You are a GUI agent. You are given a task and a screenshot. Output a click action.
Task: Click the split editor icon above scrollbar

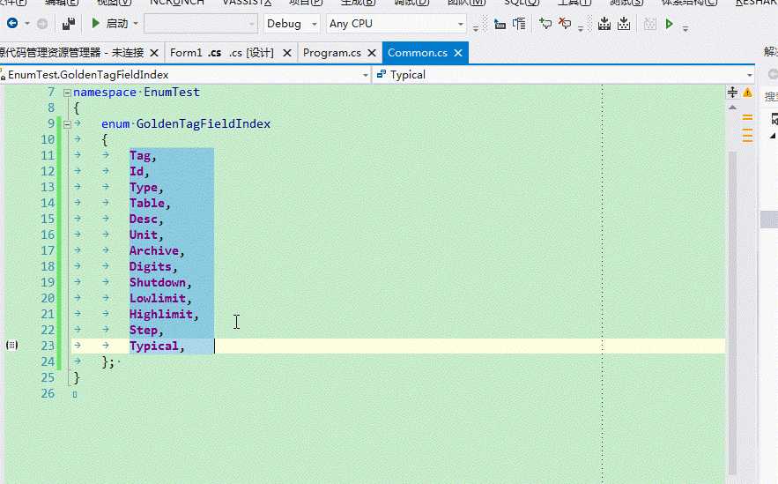tap(732, 93)
